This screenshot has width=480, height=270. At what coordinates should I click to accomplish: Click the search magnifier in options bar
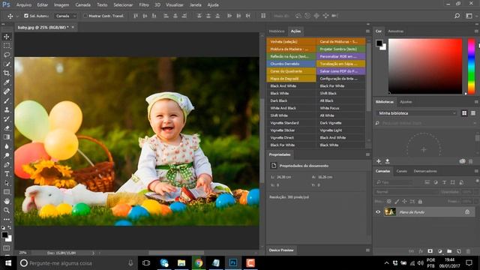[457, 16]
